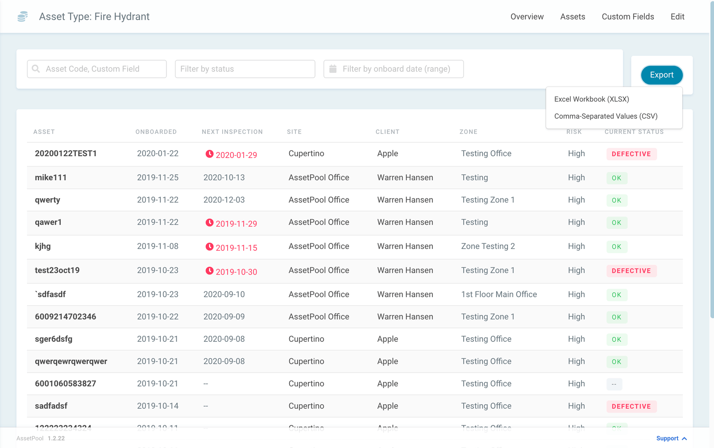Click overdue date 2020-01-29
This screenshot has width=714, height=448.
click(237, 155)
